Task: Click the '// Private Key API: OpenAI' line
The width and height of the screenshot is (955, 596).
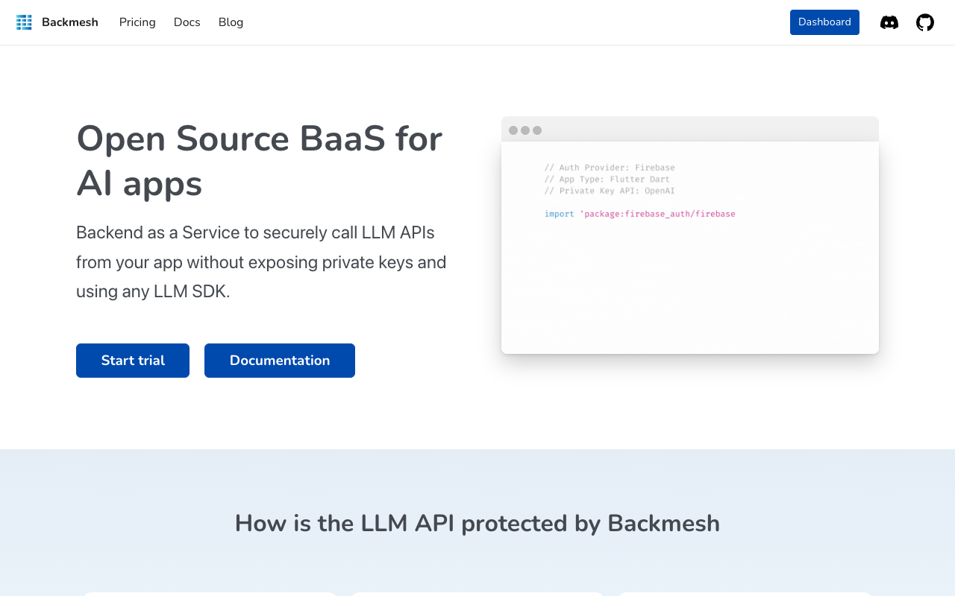Action: [610, 191]
